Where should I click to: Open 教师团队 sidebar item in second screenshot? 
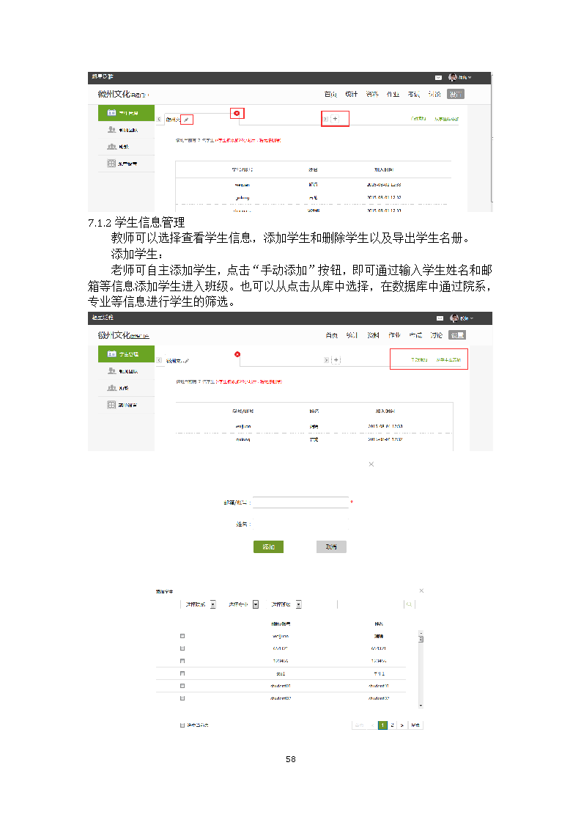[x=126, y=371]
